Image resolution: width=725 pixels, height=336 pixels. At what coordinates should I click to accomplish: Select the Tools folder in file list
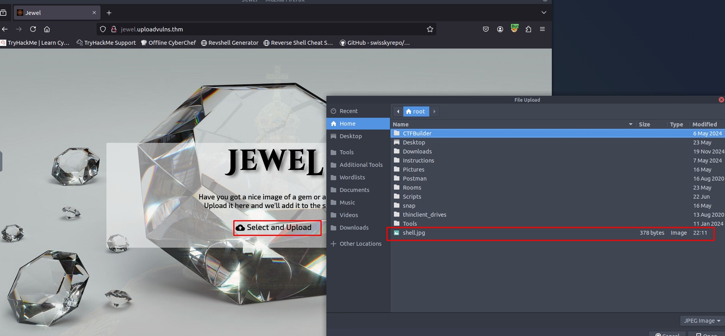[x=558, y=224]
